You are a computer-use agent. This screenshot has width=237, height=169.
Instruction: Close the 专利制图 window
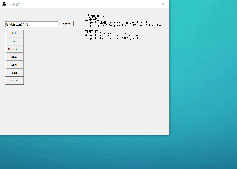[x=163, y=4]
